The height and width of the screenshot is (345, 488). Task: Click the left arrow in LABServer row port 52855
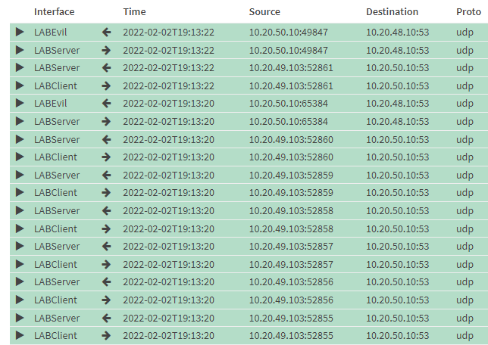click(x=106, y=318)
